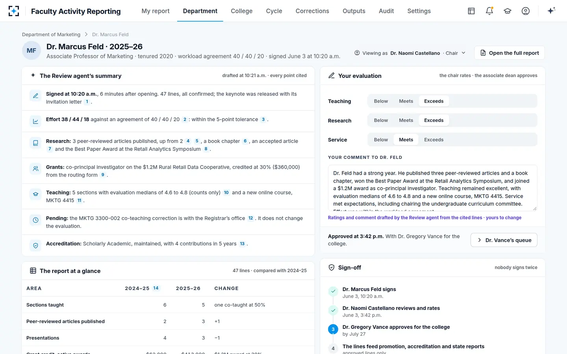This screenshot has height=354, width=567.
Task: Click into the comment to Dr. Feld box
Action: [x=433, y=188]
